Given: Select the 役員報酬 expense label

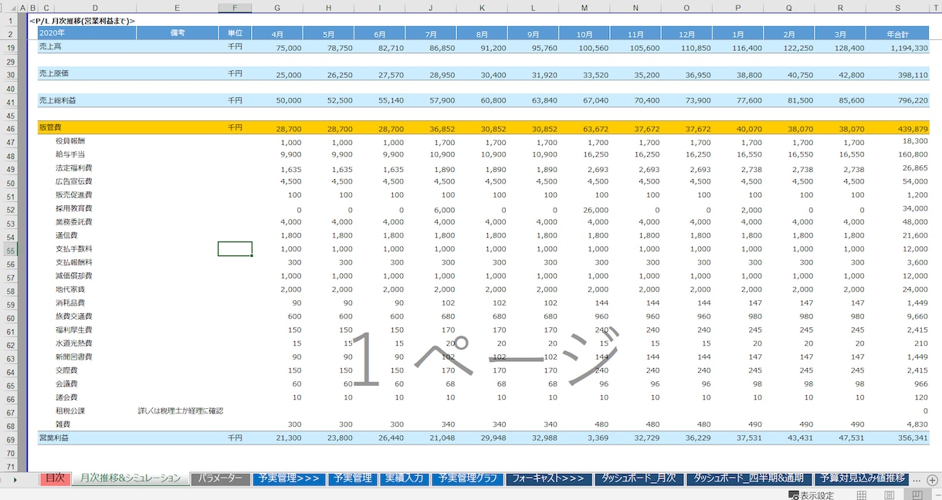Looking at the screenshot, I should [70, 142].
